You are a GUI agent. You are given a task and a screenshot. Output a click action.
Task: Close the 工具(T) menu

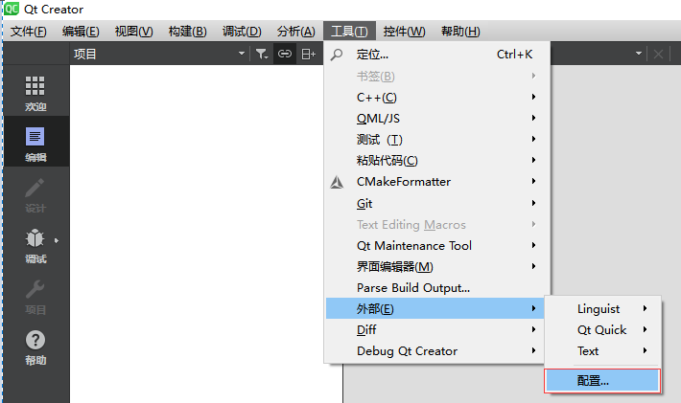coord(350,32)
